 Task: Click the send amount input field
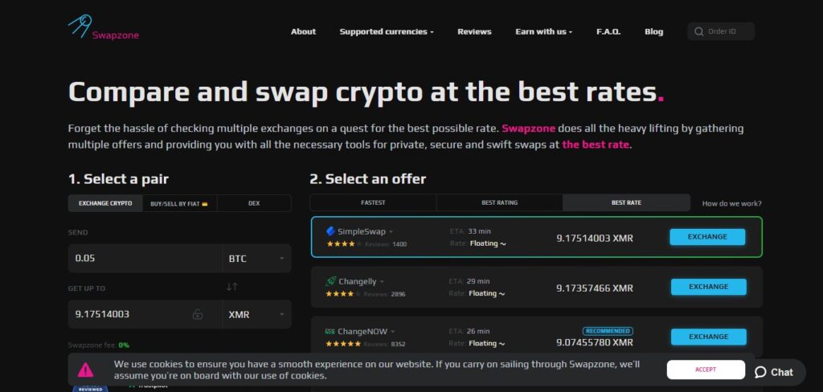click(145, 258)
